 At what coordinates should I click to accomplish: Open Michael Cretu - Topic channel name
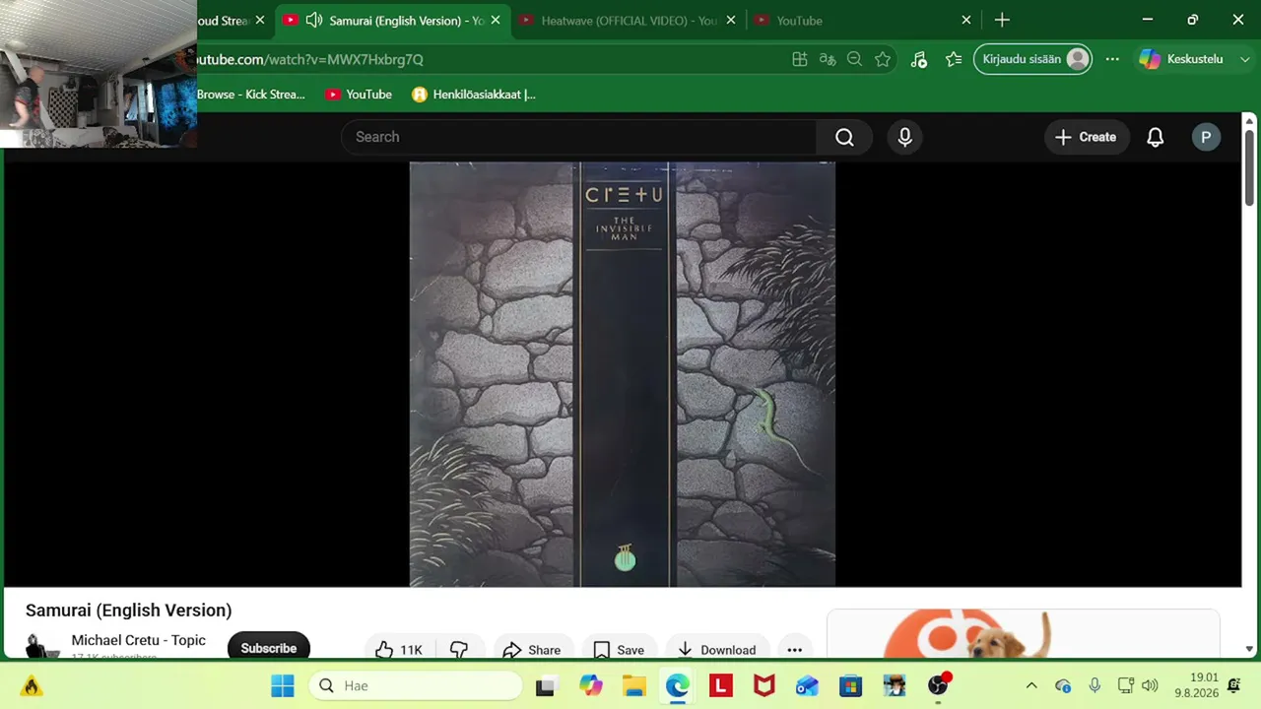click(138, 640)
